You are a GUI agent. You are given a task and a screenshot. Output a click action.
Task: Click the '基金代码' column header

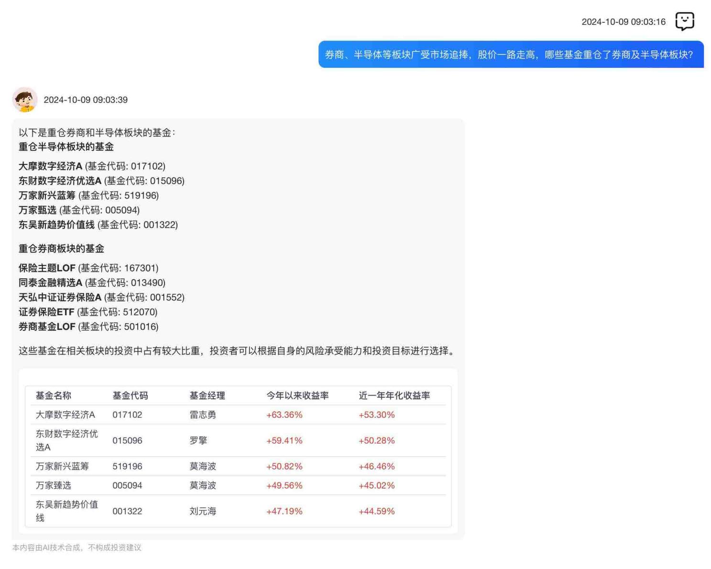click(131, 396)
